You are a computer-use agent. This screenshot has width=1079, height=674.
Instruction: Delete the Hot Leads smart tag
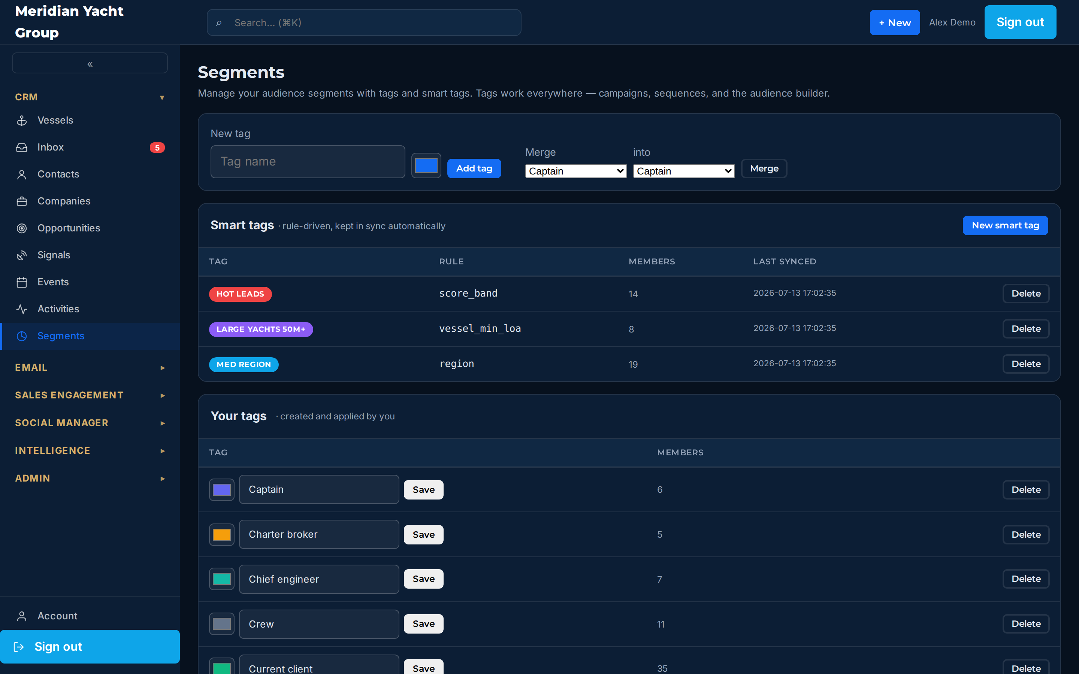[x=1026, y=294]
